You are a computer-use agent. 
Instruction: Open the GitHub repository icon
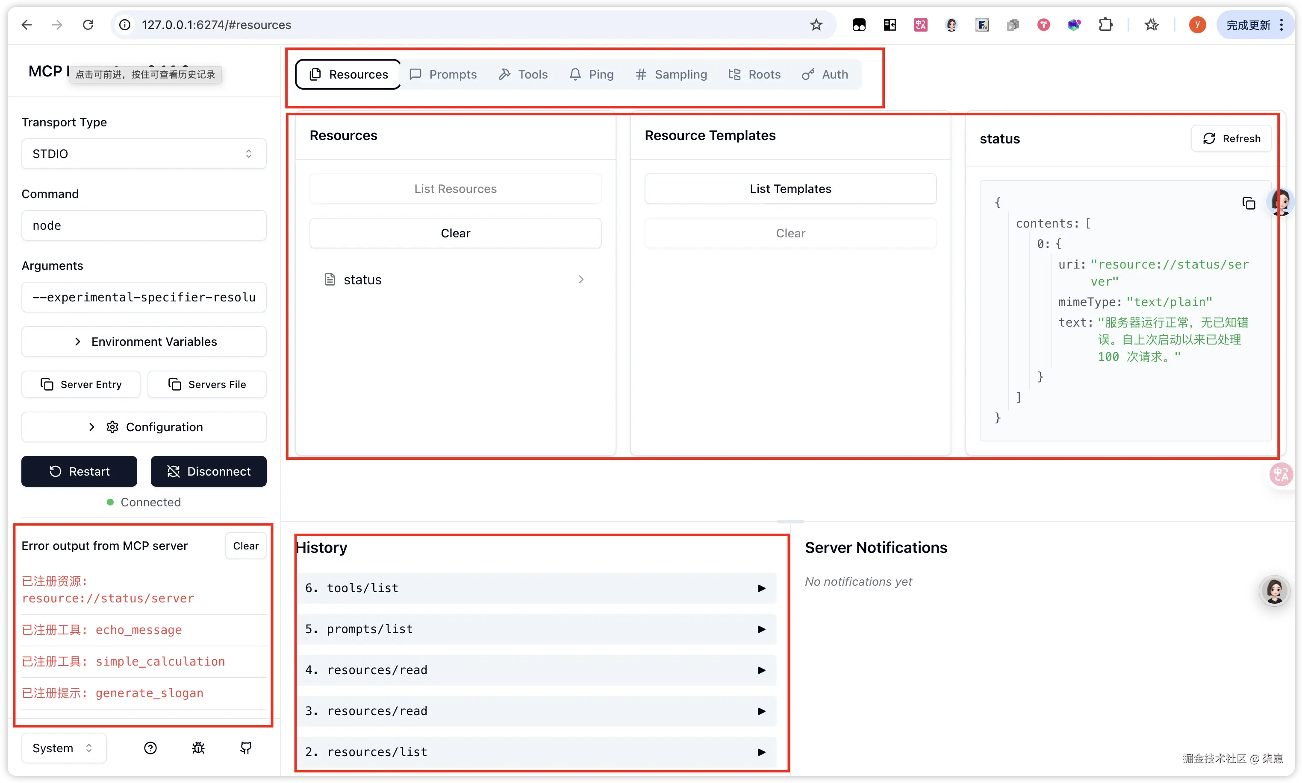(x=246, y=748)
